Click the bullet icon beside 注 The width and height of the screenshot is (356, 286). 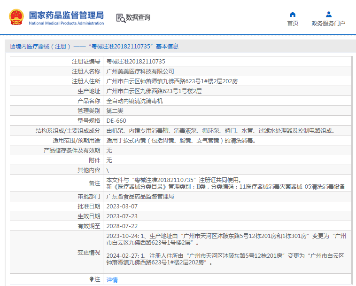[91, 279]
